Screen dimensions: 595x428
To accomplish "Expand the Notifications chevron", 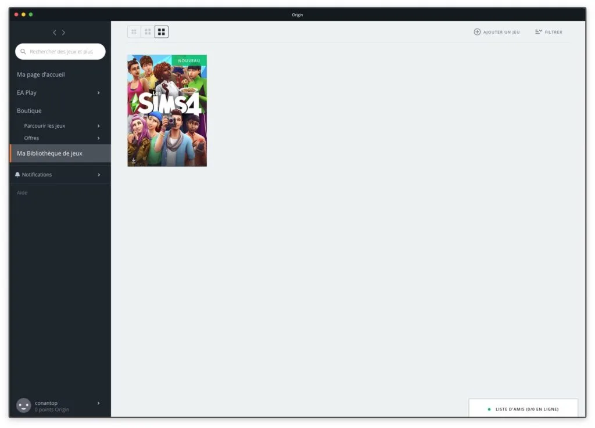I will click(99, 175).
